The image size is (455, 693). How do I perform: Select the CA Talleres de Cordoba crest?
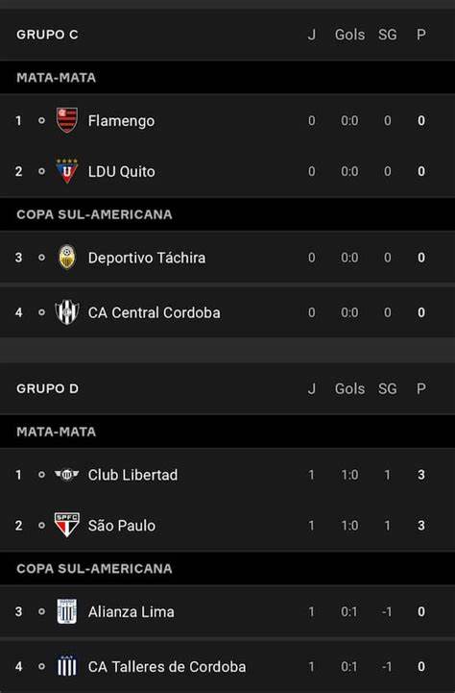pos(67,666)
